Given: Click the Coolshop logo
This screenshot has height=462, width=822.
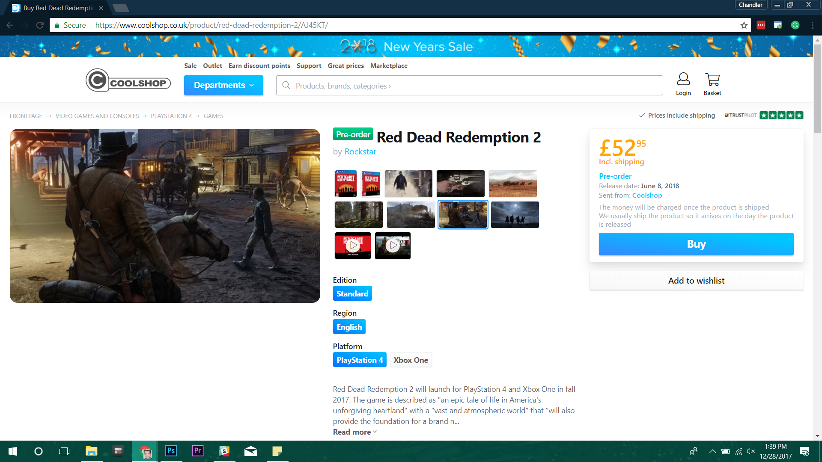Looking at the screenshot, I should (128, 80).
